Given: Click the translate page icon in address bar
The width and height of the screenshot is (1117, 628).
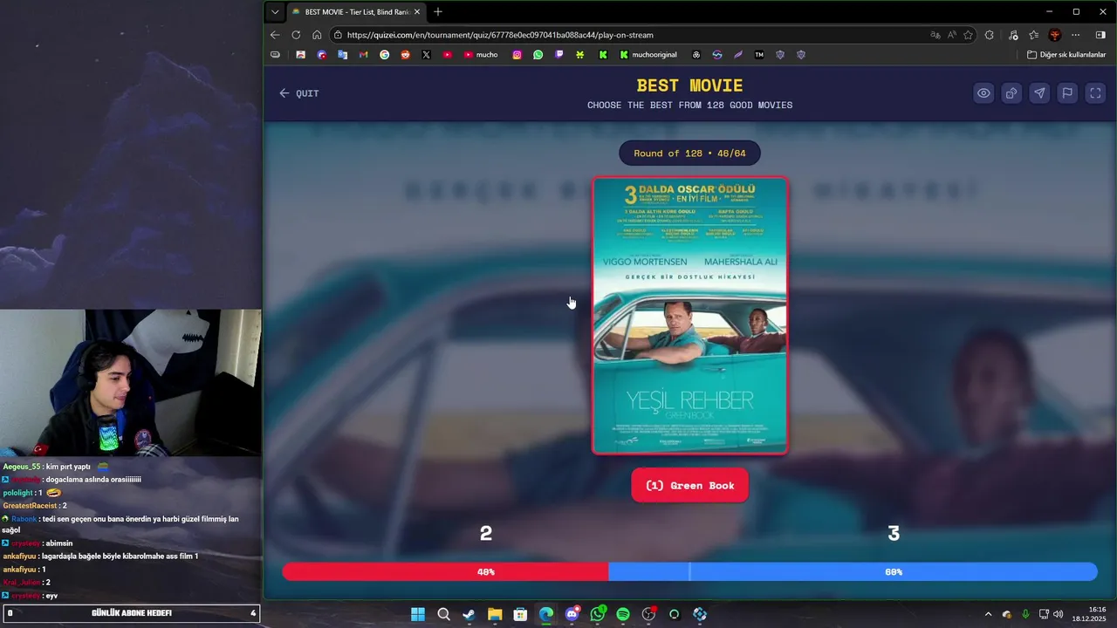Looking at the screenshot, I should click(935, 35).
